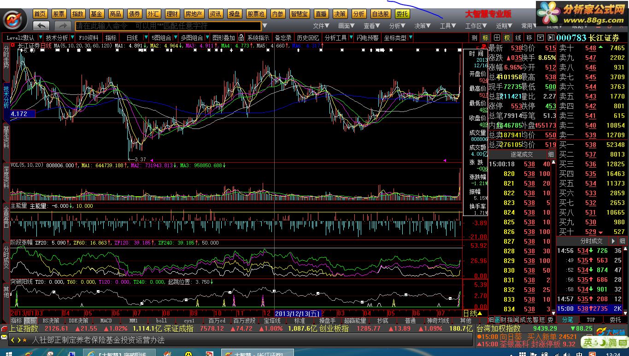Viewport: 629px width, 356px height.
Task: Click the 宝塔线 indicator tab
Action: (x=272, y=320)
